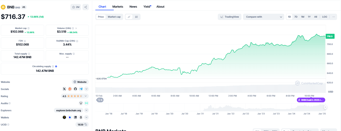Viewport: 341px width, 131px height.
Task: Click the info icon beside Volume (24h)
Action: [73, 28]
